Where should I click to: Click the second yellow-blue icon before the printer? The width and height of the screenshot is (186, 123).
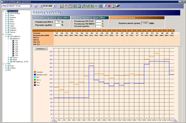92,6
